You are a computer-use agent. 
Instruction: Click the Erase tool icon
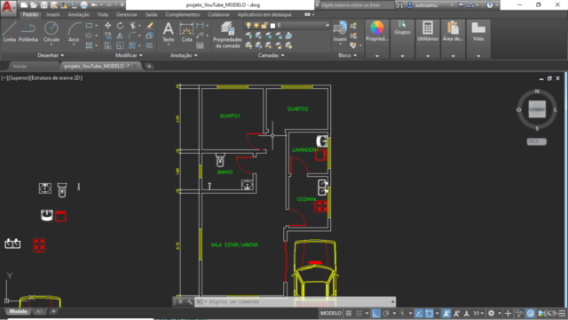pyautogui.click(x=149, y=26)
